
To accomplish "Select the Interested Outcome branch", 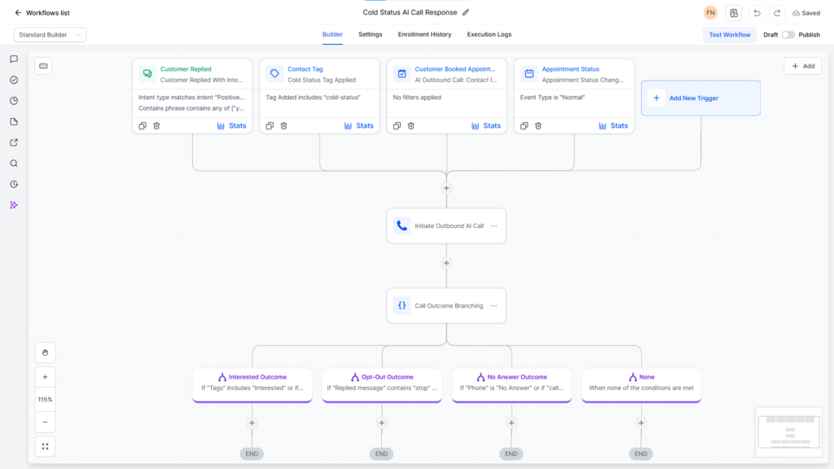I will [x=252, y=384].
